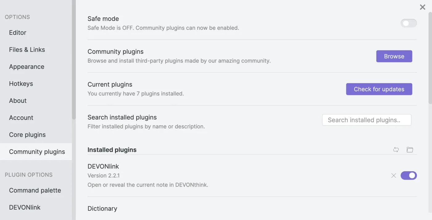Open Files & Links settings
Viewport: 432px width, 220px height.
[27, 49]
